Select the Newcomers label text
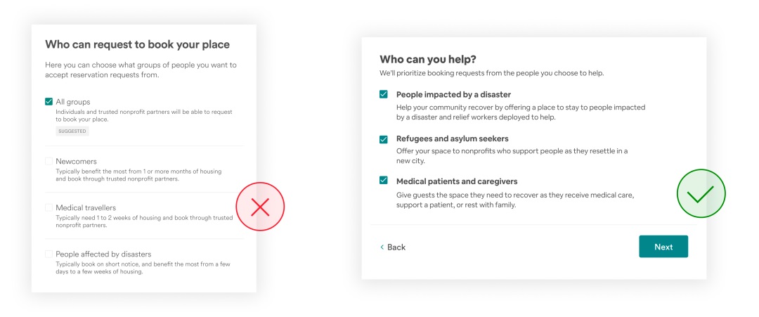Viewport: 759px width, 317px height. [x=76, y=161]
